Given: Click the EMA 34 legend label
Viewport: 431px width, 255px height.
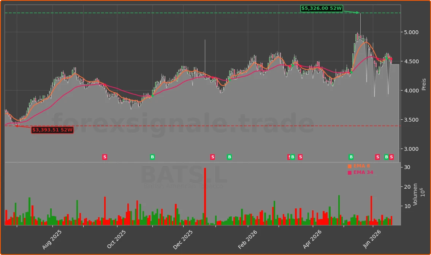Looking at the screenshot, I should click(363, 172).
